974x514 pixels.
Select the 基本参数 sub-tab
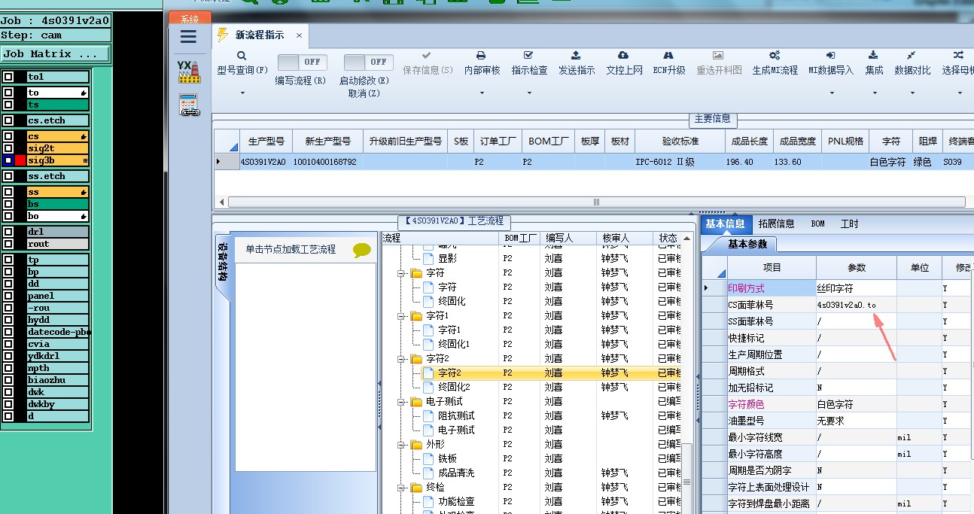pos(747,244)
